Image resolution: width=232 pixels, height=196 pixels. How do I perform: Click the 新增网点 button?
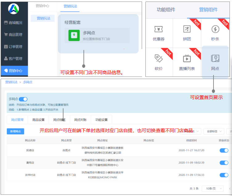click(15, 131)
